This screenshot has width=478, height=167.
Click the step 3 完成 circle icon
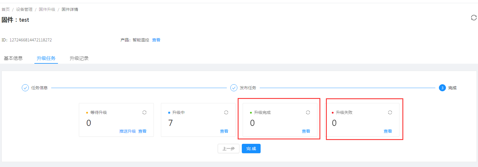[442, 88]
